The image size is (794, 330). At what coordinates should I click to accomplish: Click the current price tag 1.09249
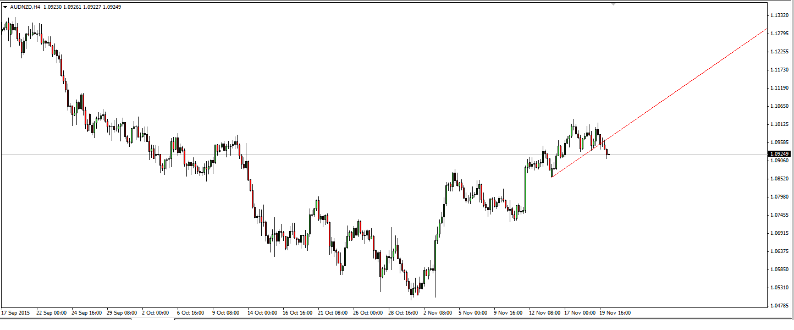pos(780,154)
